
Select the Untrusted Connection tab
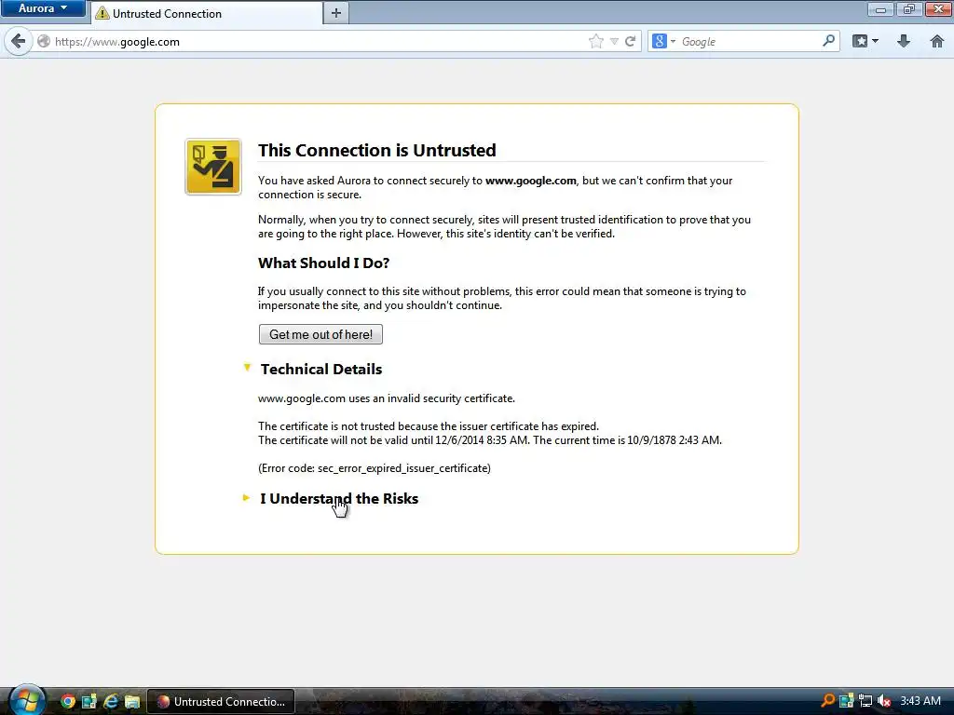coord(207,13)
